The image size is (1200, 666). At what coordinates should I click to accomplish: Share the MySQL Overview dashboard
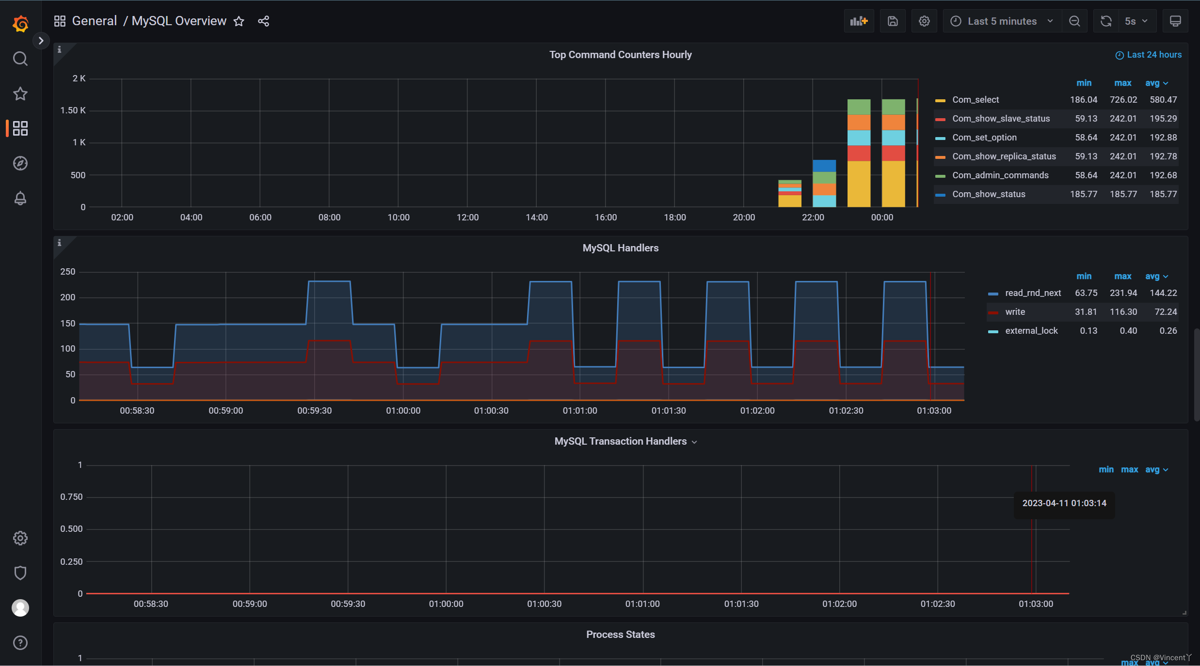point(263,21)
